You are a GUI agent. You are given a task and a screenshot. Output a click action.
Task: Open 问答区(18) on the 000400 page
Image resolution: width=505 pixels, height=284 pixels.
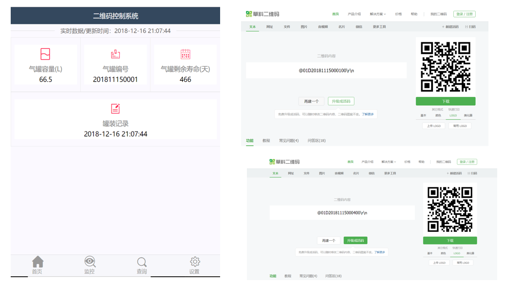[x=333, y=276]
